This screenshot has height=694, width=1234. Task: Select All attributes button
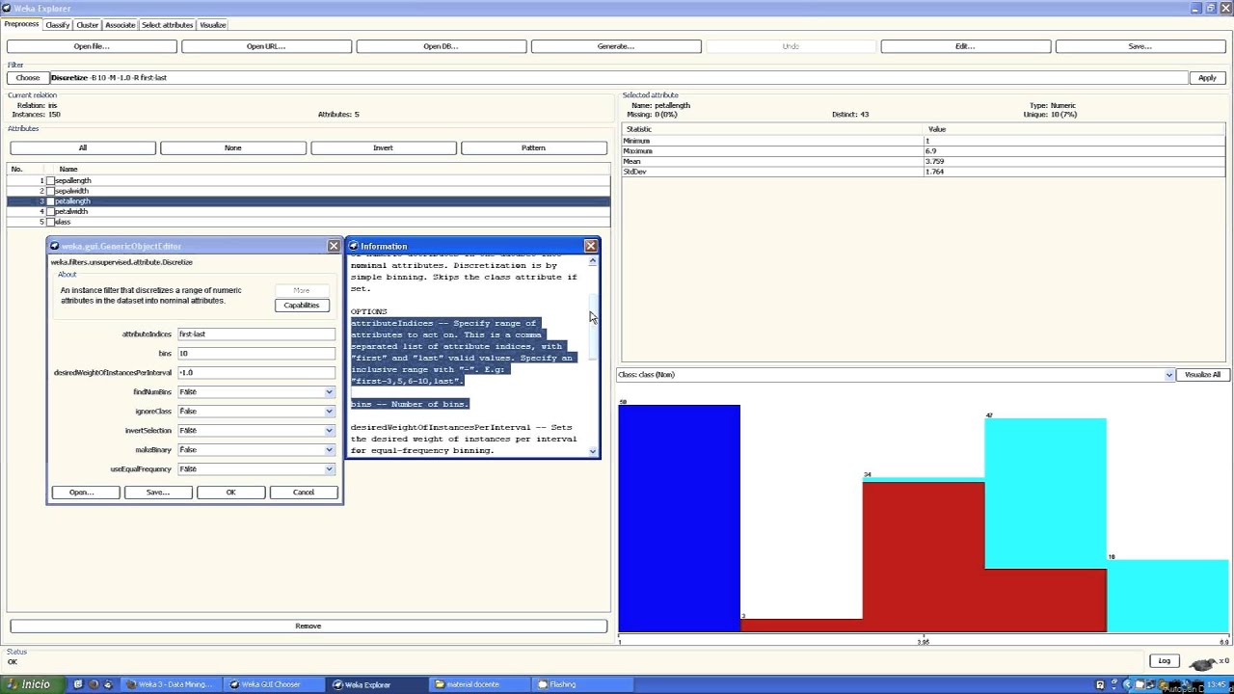[x=83, y=147]
